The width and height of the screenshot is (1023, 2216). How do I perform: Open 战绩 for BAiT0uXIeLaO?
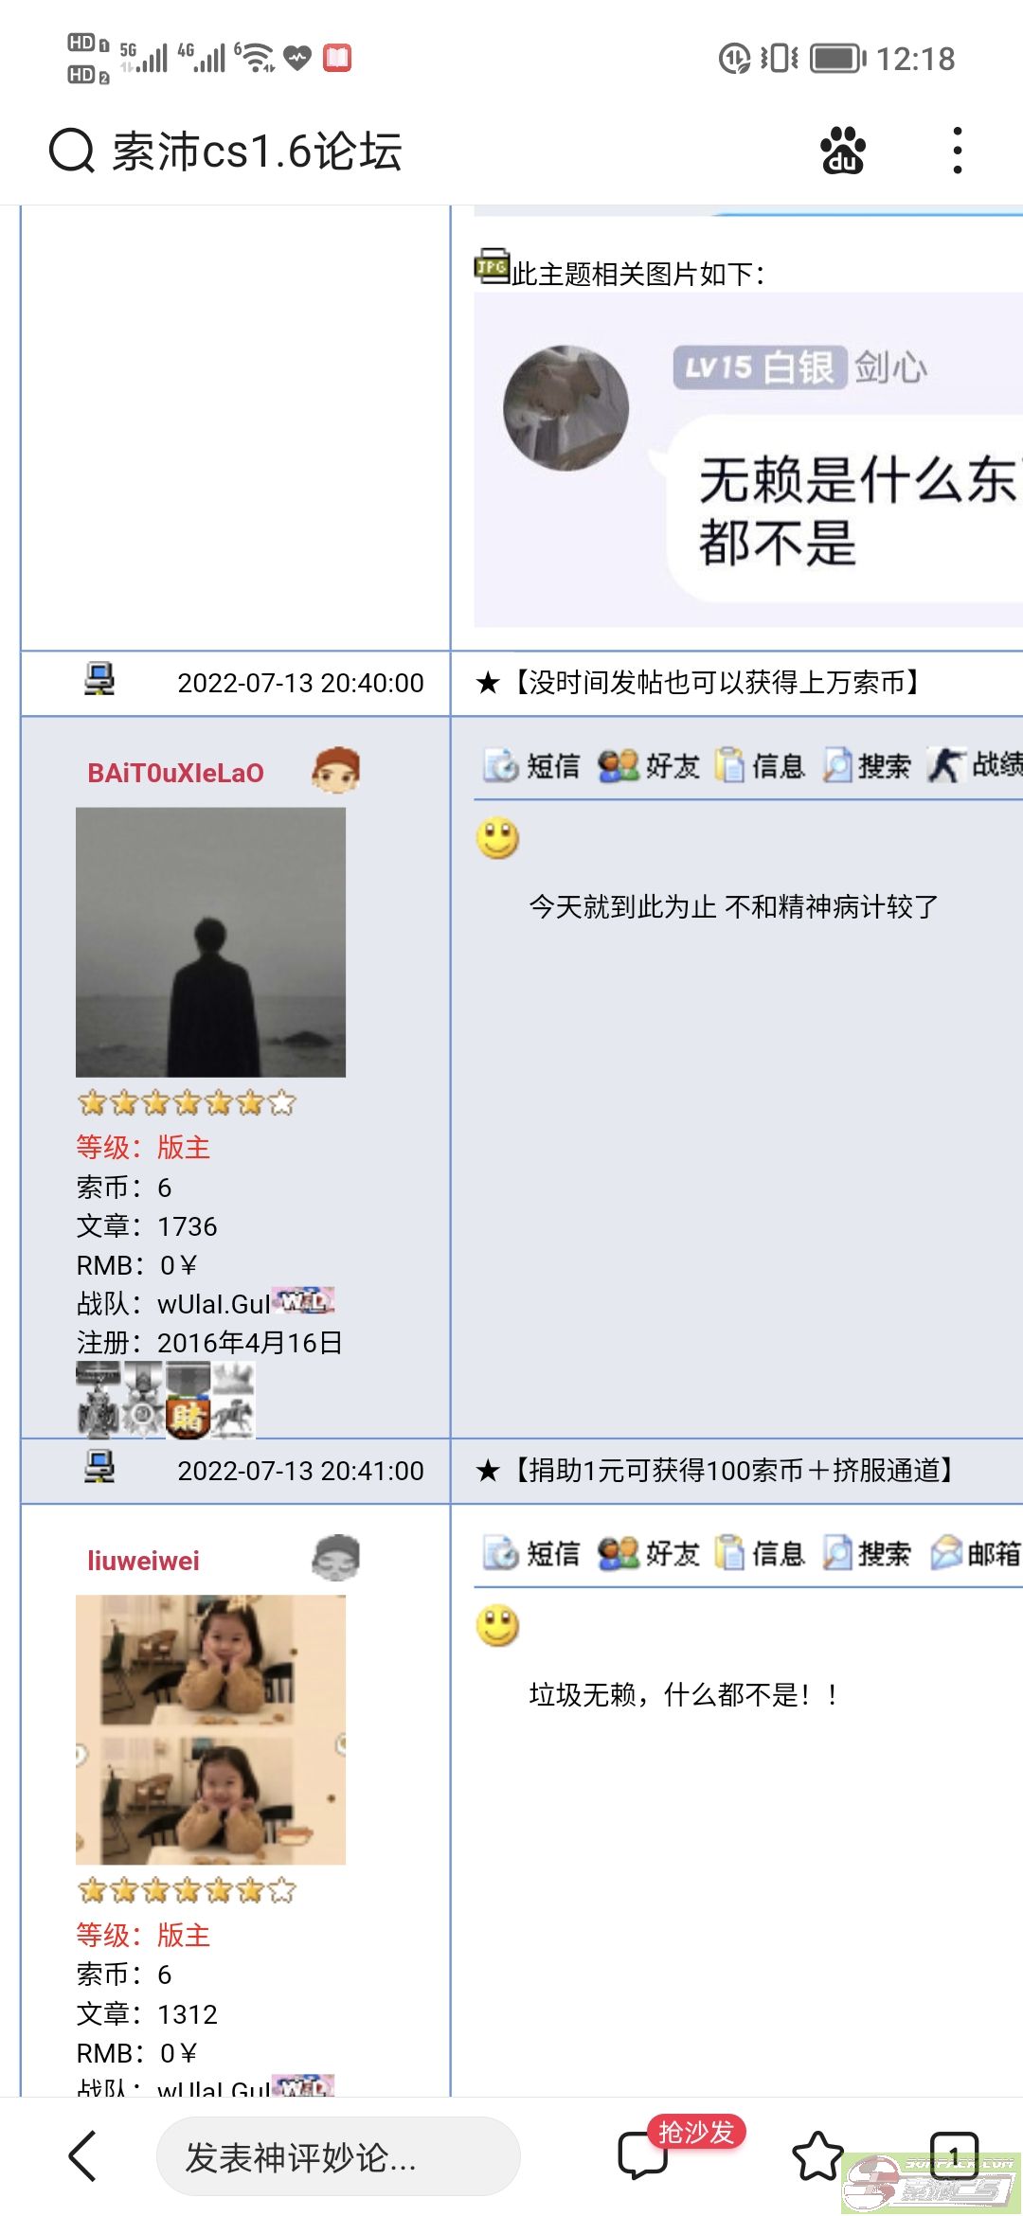[x=975, y=764]
